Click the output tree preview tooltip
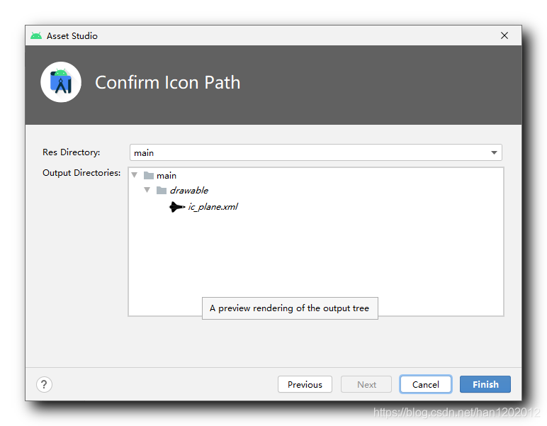Image resolution: width=547 pixels, height=426 pixels. click(x=290, y=308)
